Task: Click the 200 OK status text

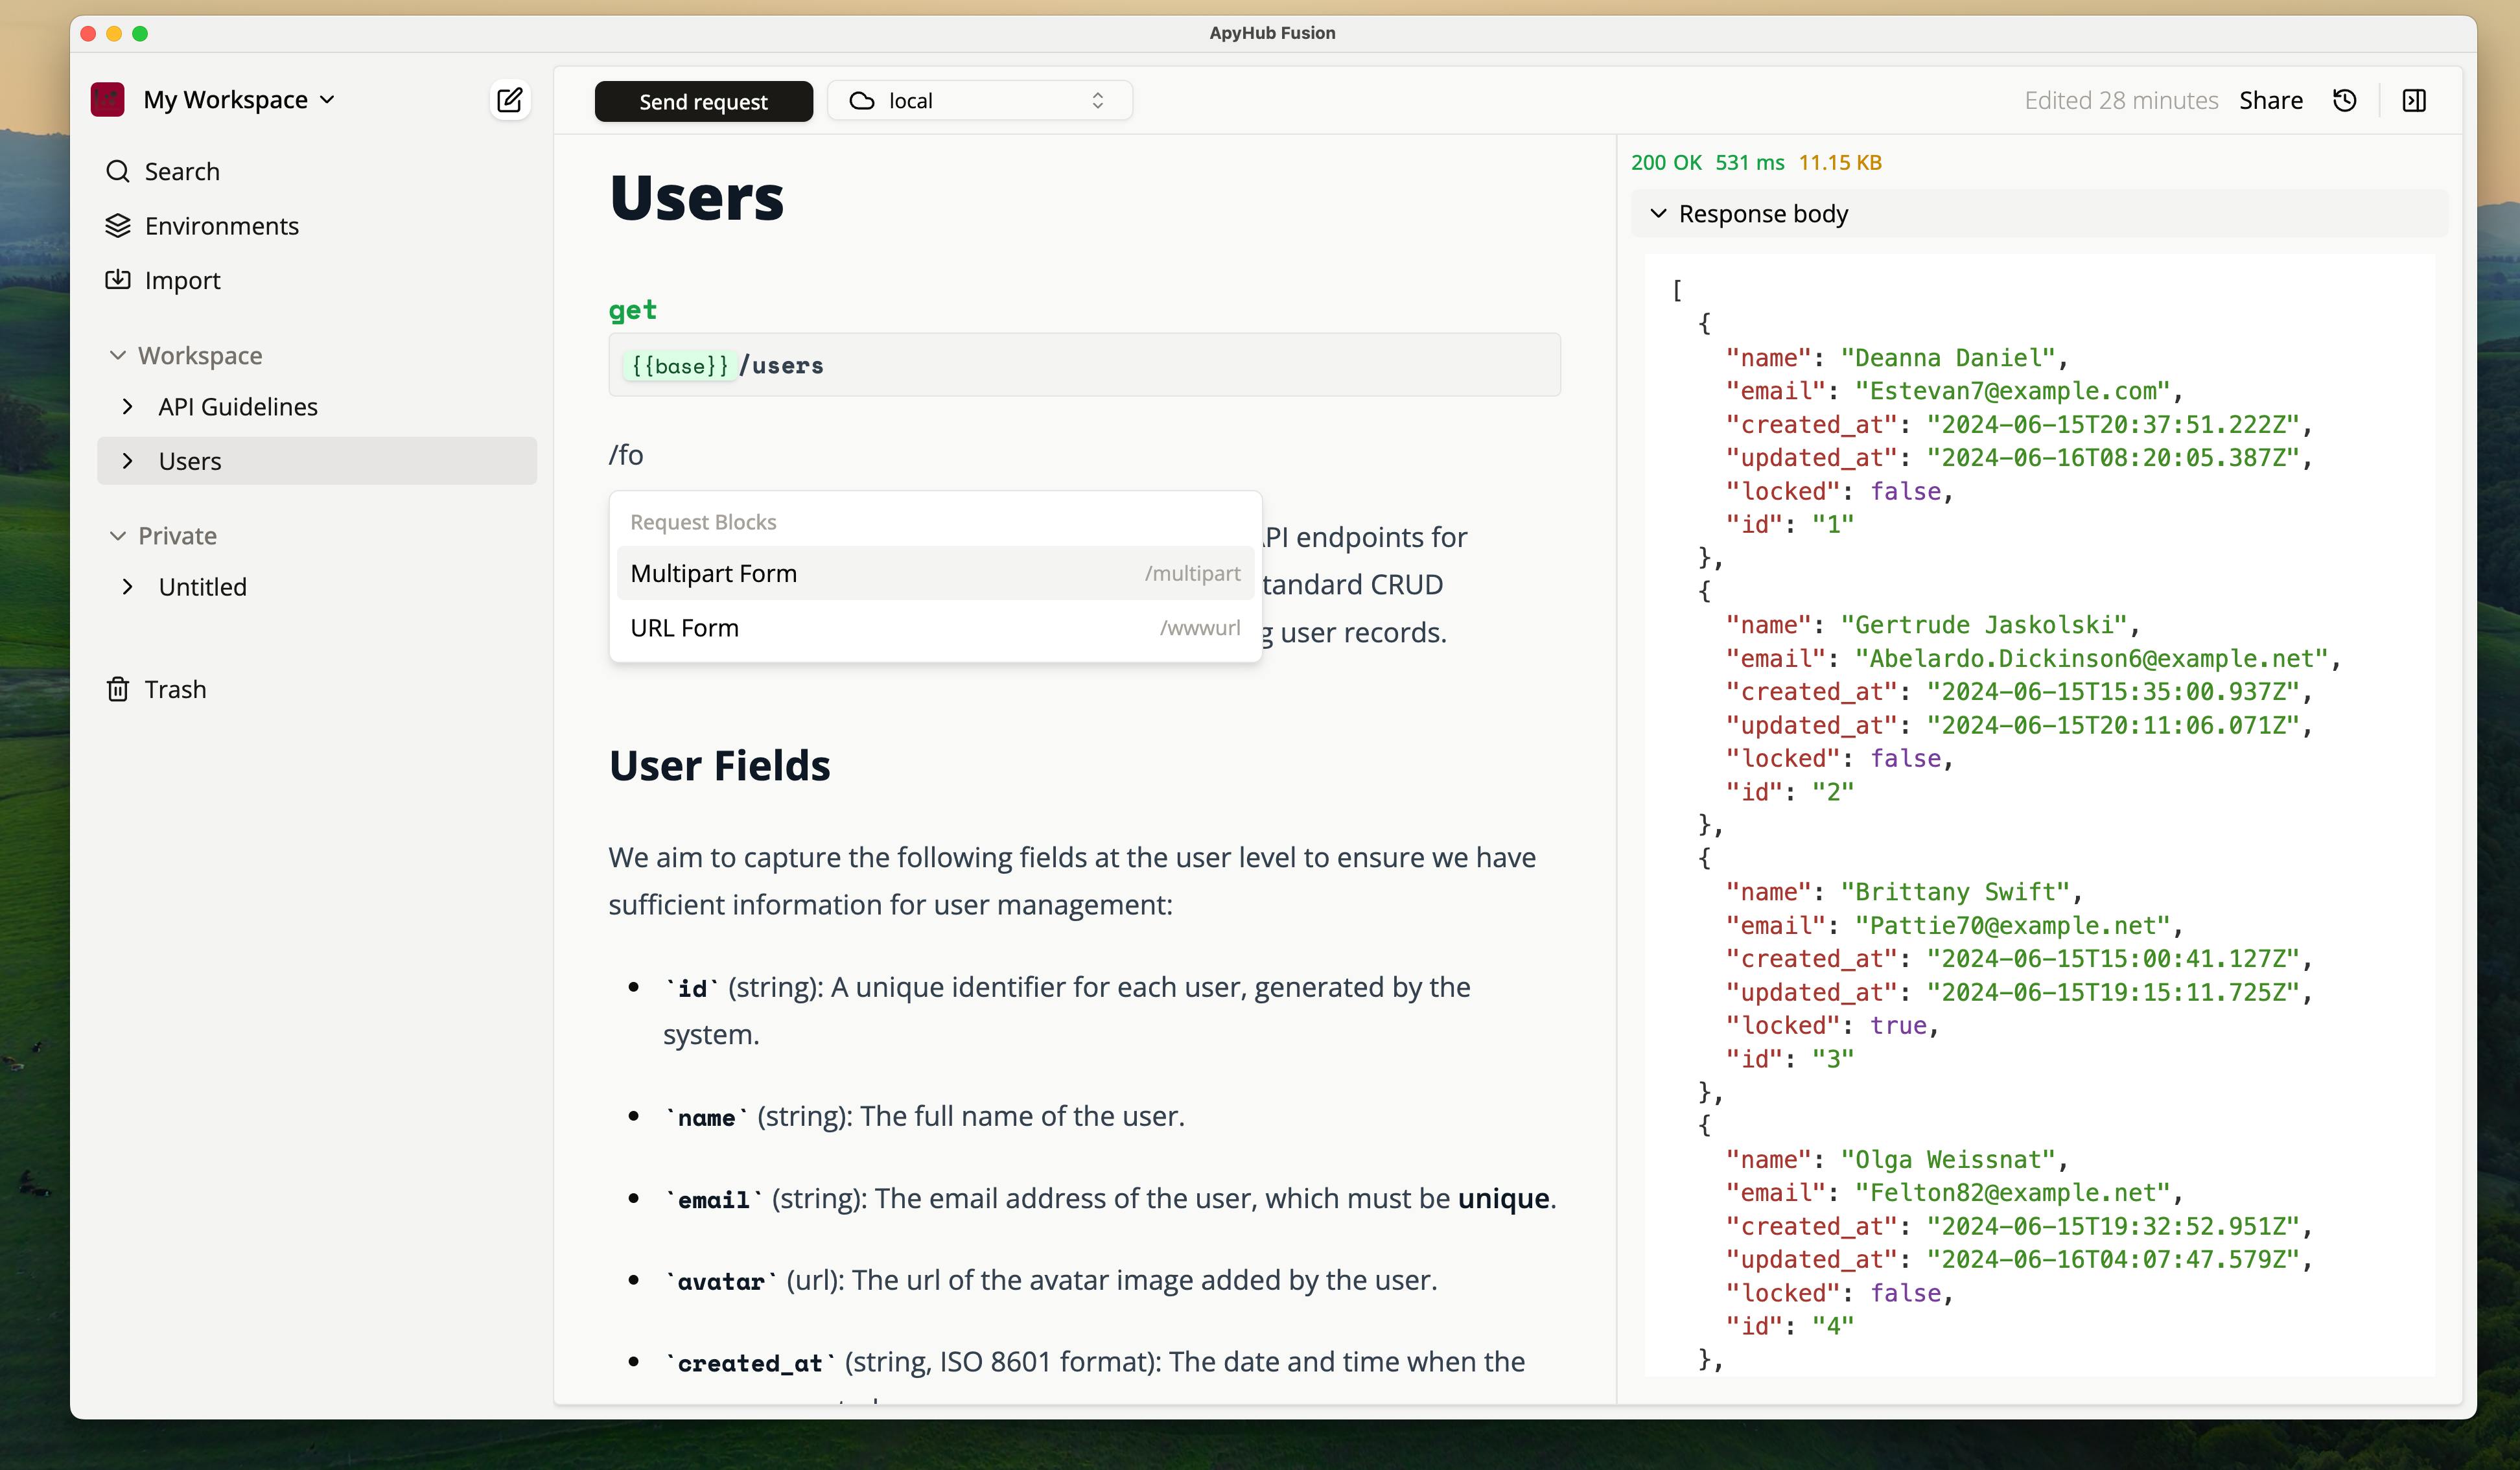Action: point(1666,162)
